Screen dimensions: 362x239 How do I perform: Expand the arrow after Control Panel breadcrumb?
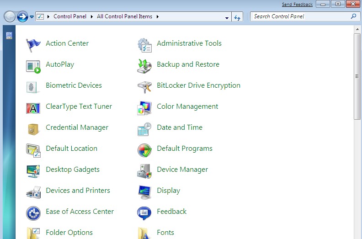click(x=92, y=16)
